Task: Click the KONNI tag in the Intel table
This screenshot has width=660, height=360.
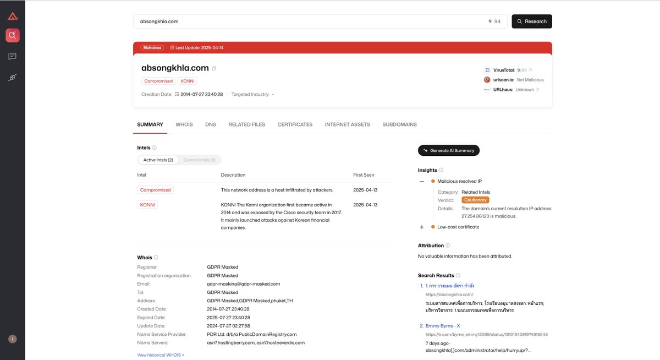Action: point(147,205)
